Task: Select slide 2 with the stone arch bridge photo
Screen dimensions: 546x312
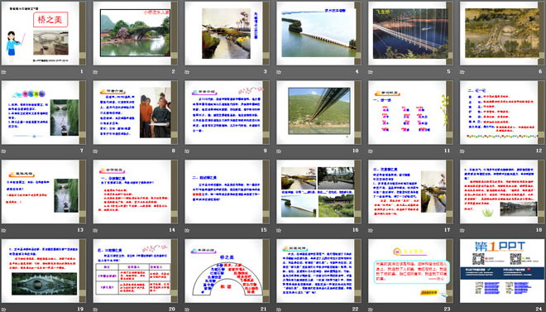Action: pyautogui.click(x=135, y=33)
